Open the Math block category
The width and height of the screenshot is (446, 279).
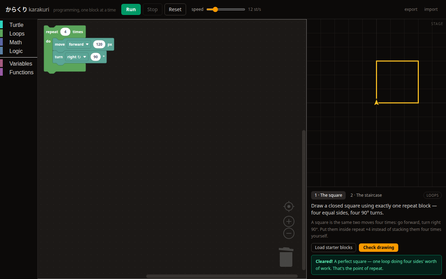pos(18,42)
